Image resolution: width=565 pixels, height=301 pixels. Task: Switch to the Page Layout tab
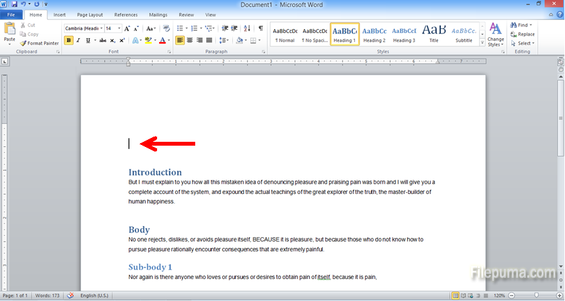90,14
